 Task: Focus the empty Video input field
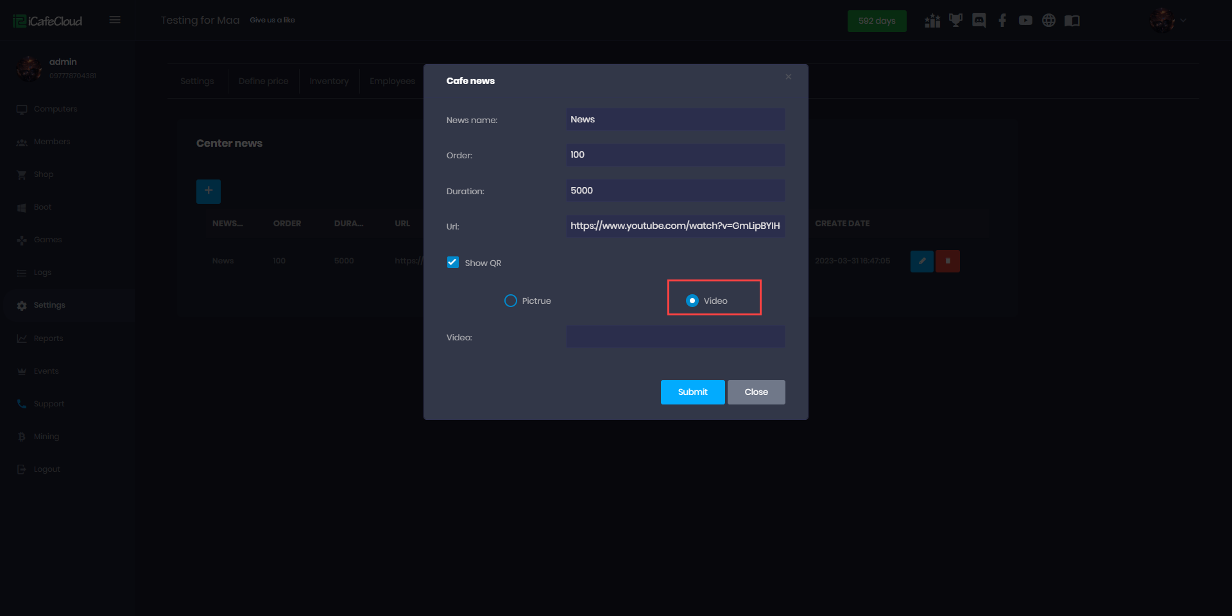click(x=675, y=337)
